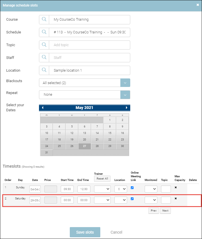Image resolution: width=202 pixels, height=239 pixels.
Task: Toggle Online Meeting Link for Saturday slot
Action: 132,199
